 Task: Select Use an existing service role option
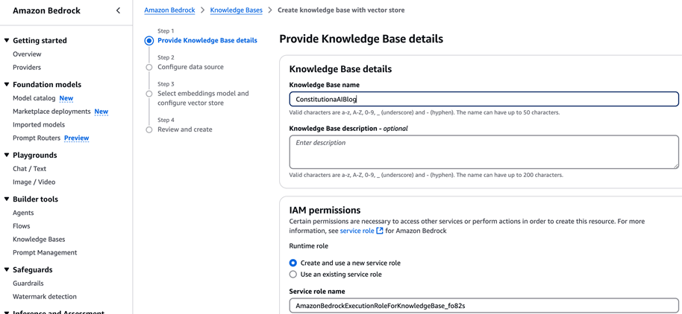point(293,275)
